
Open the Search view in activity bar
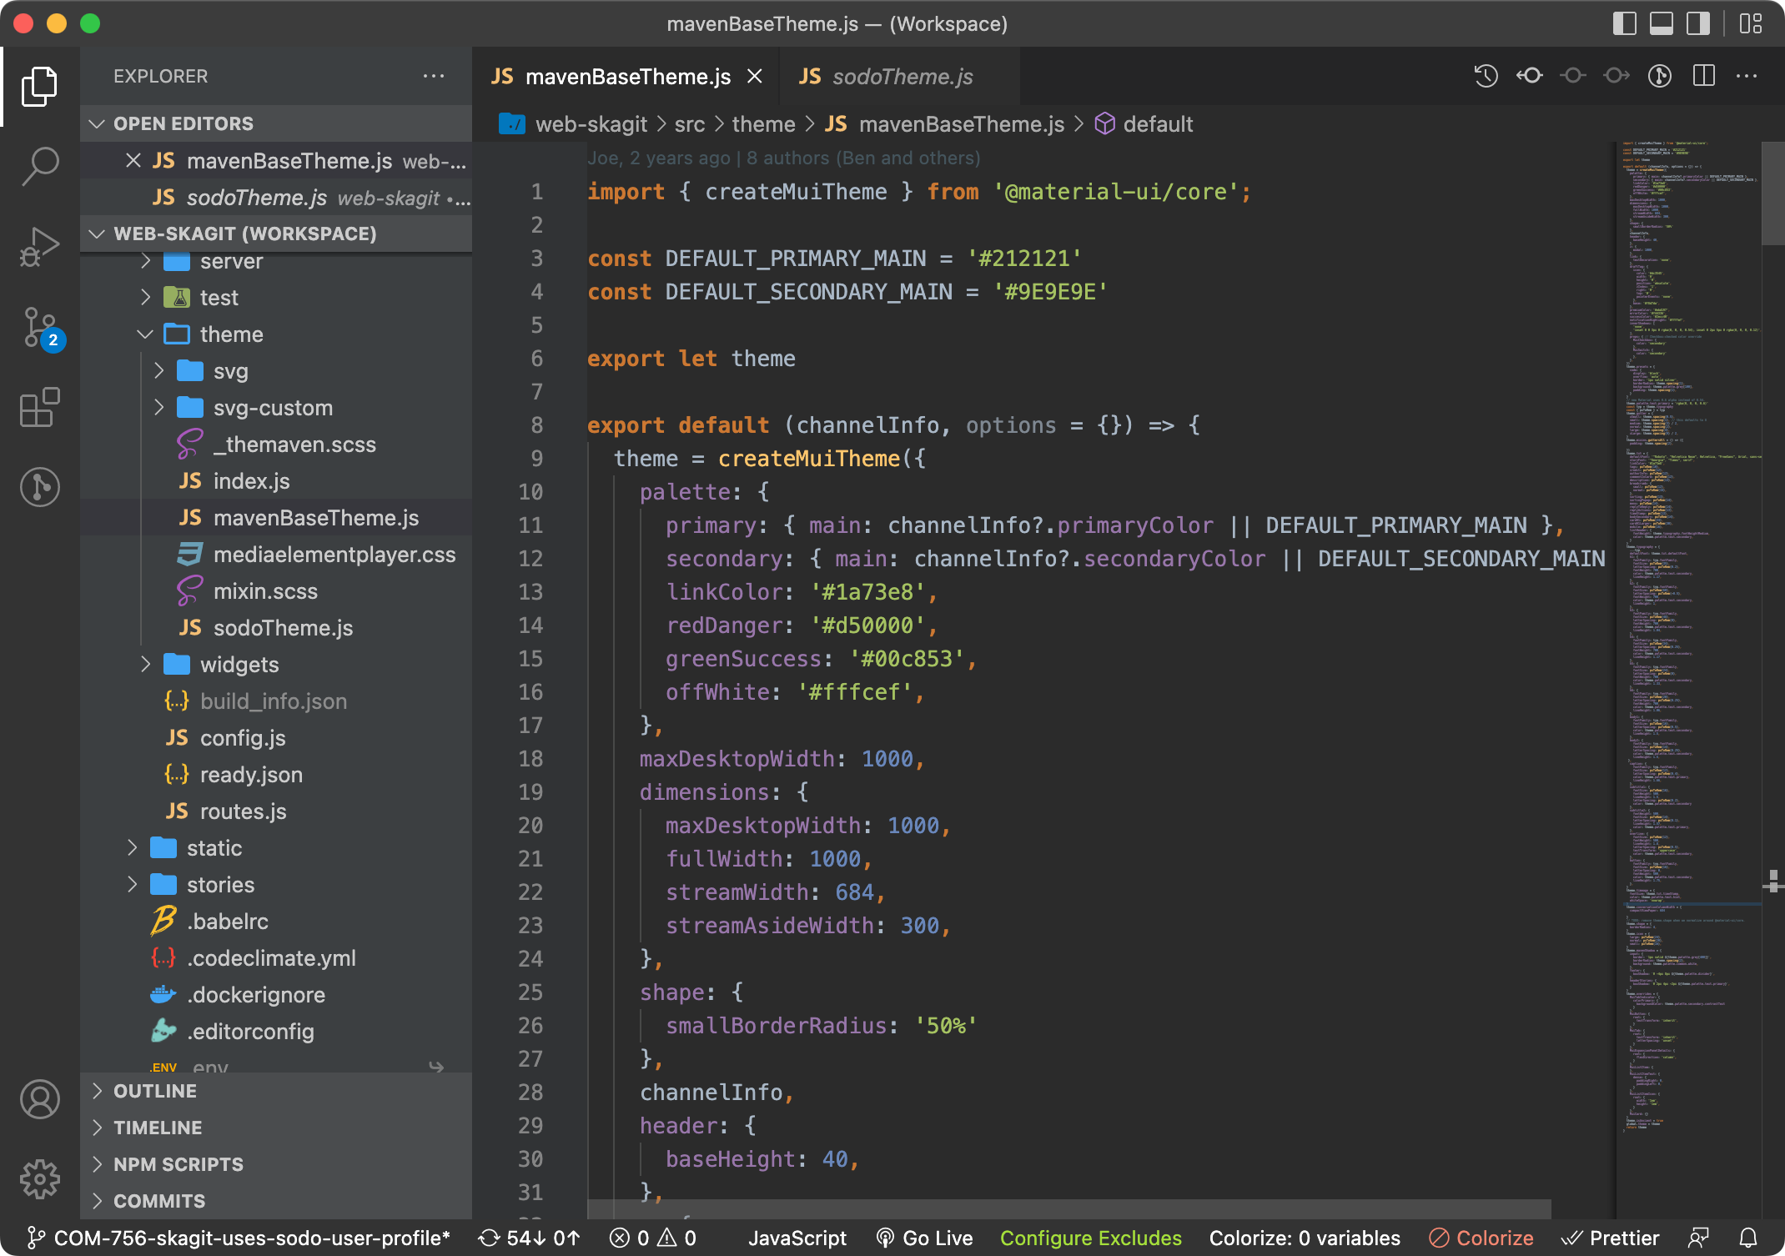[x=39, y=166]
